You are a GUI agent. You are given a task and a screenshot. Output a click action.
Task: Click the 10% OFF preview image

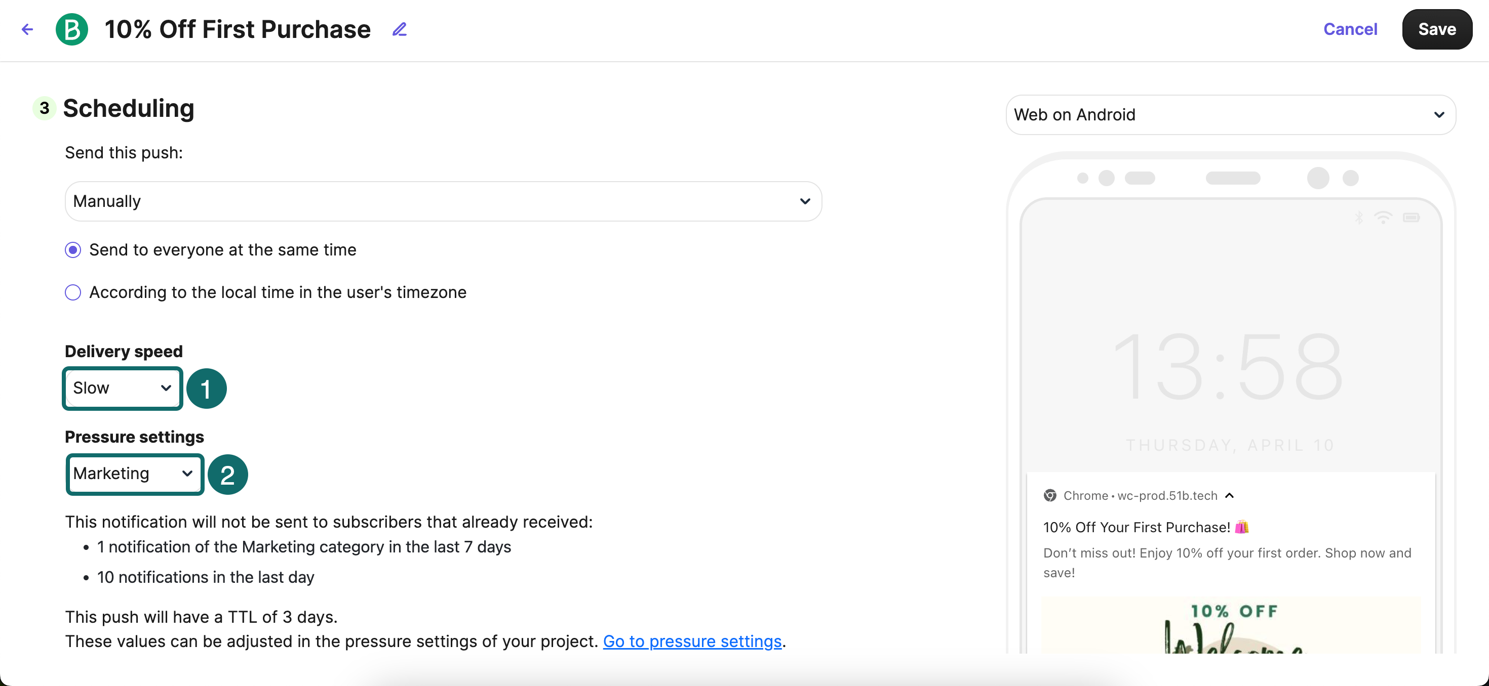1231,625
